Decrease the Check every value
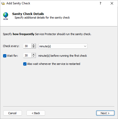118x119 pixels. click(34, 47)
